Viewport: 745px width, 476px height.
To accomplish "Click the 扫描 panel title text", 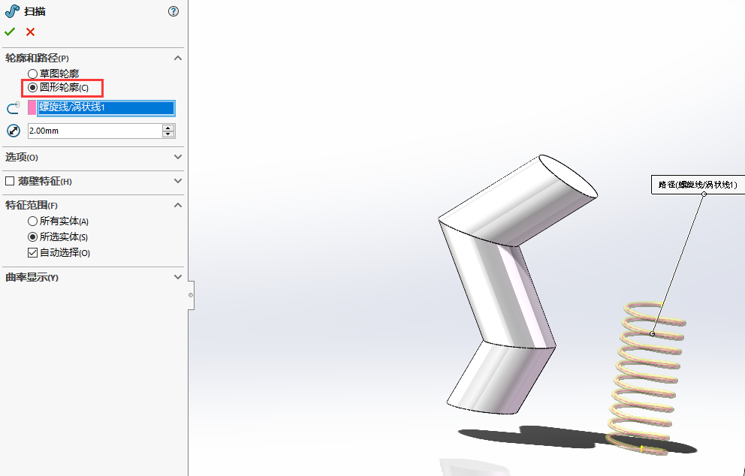I will pyautogui.click(x=35, y=11).
